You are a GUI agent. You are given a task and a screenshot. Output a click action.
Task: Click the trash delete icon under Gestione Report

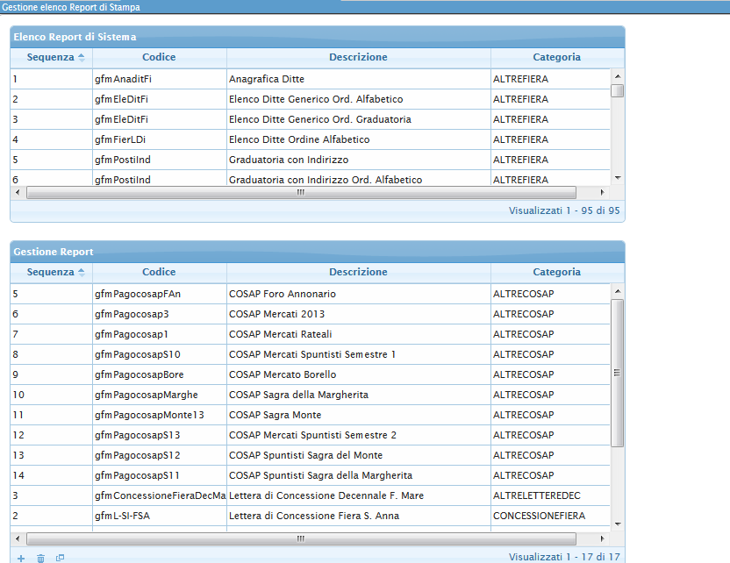pos(40,558)
